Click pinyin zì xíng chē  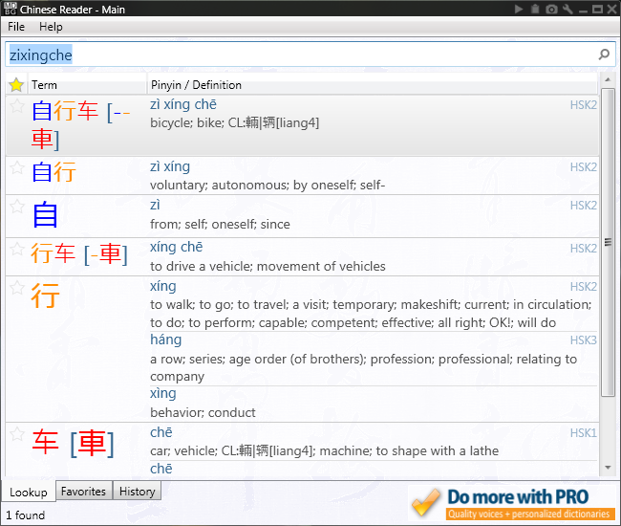click(183, 104)
